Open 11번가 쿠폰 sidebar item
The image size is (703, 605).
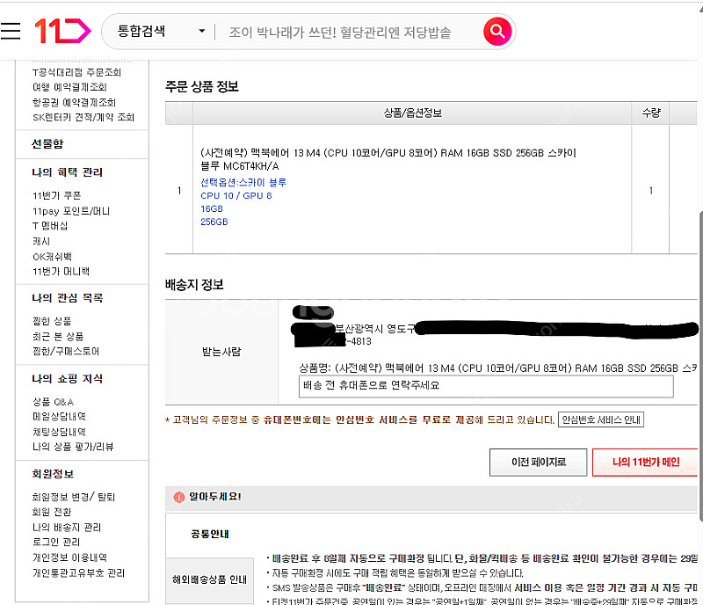pos(56,195)
